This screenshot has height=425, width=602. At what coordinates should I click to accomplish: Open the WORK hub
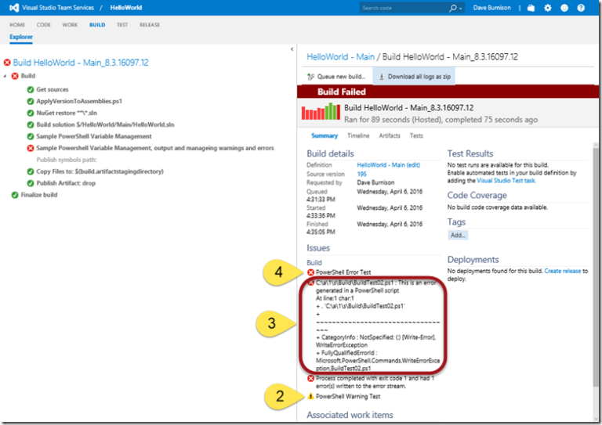[x=70, y=25]
